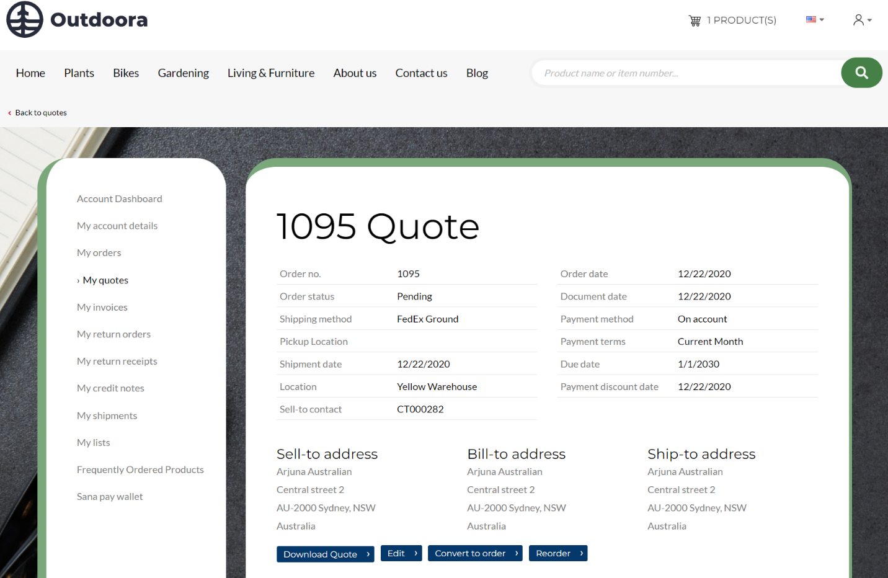Open the Gardening menu
Image resolution: width=888 pixels, height=578 pixels.
click(184, 73)
